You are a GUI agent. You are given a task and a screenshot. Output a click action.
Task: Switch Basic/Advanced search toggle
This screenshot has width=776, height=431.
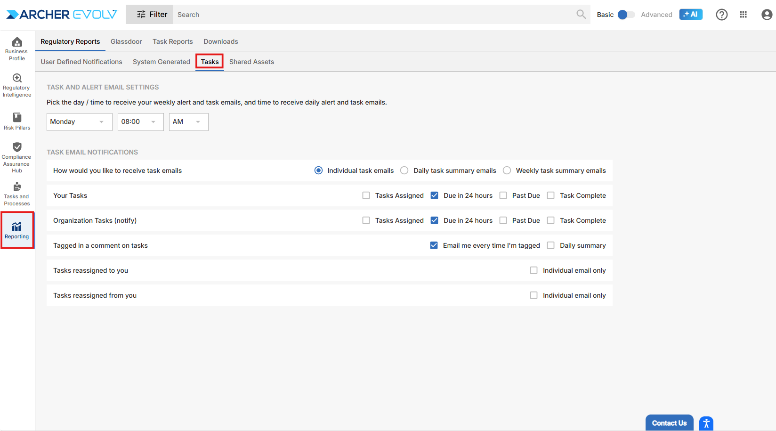(626, 15)
